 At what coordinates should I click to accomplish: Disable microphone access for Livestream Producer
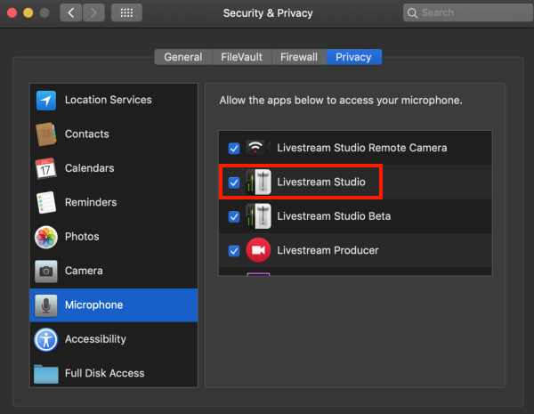(x=234, y=251)
